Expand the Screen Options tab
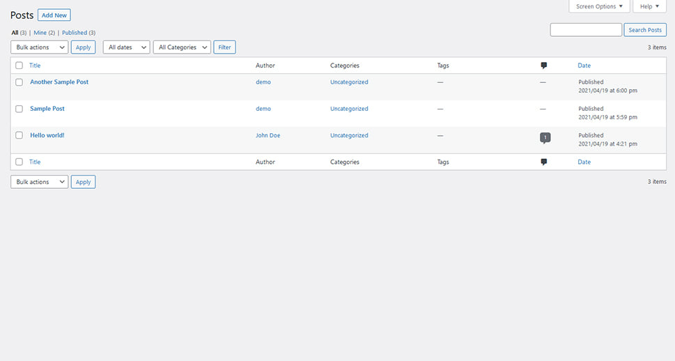 point(599,6)
